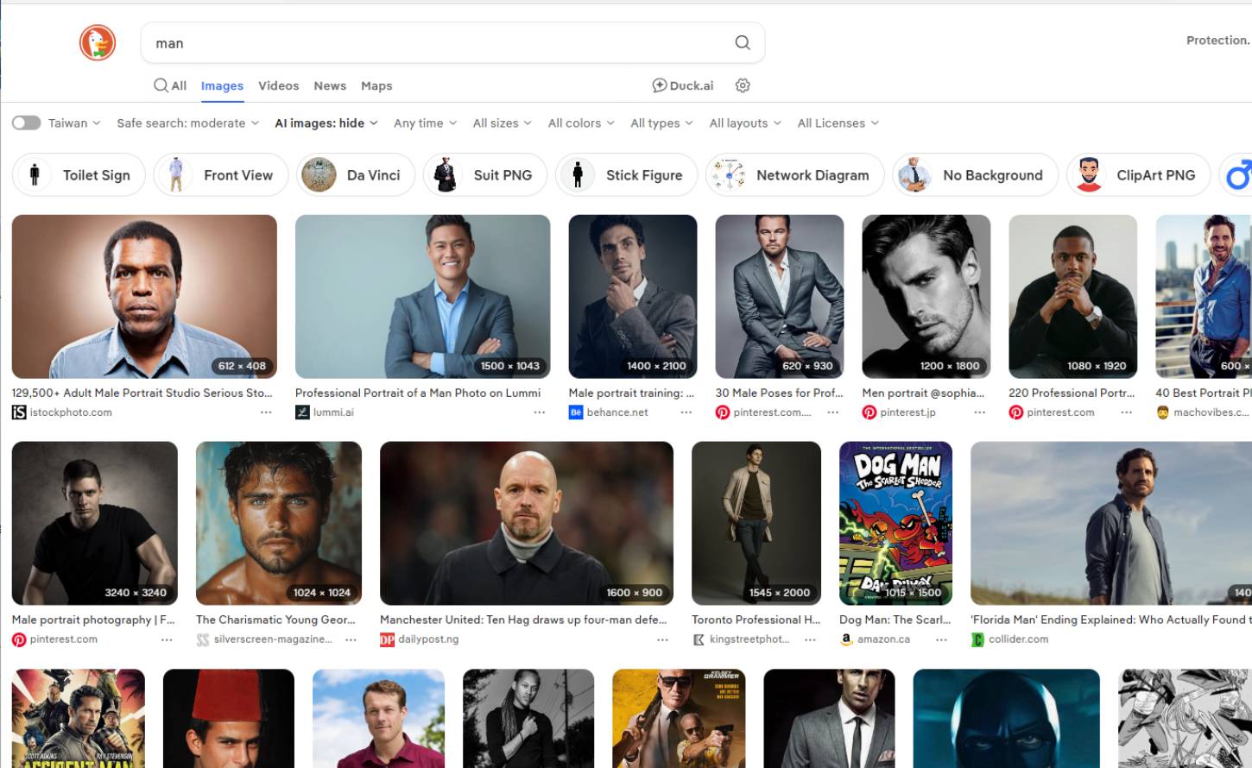Toggle the Taiwan region switch
Viewport: 1252px width, 768px height.
point(27,123)
